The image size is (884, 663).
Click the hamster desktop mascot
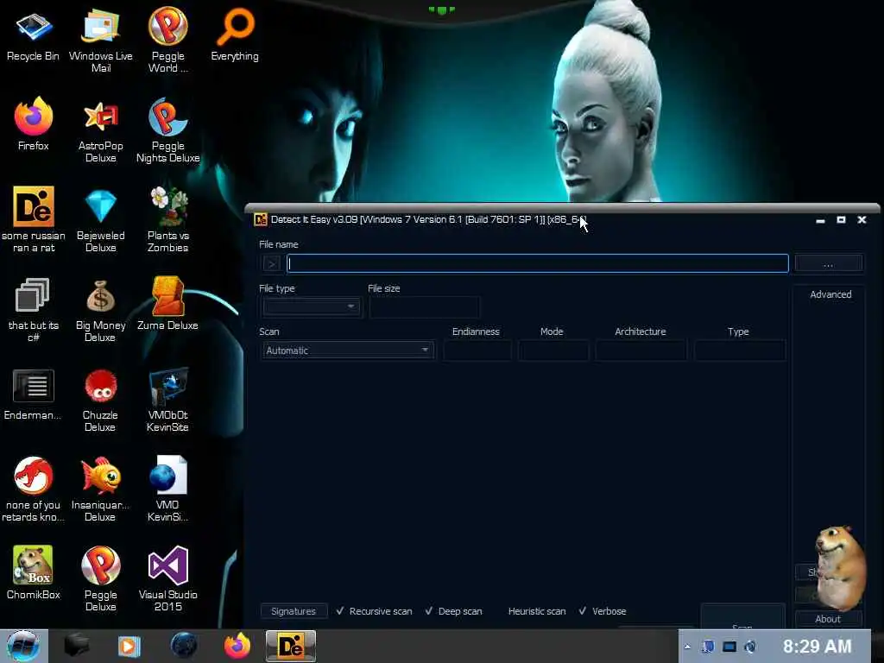coord(841,567)
